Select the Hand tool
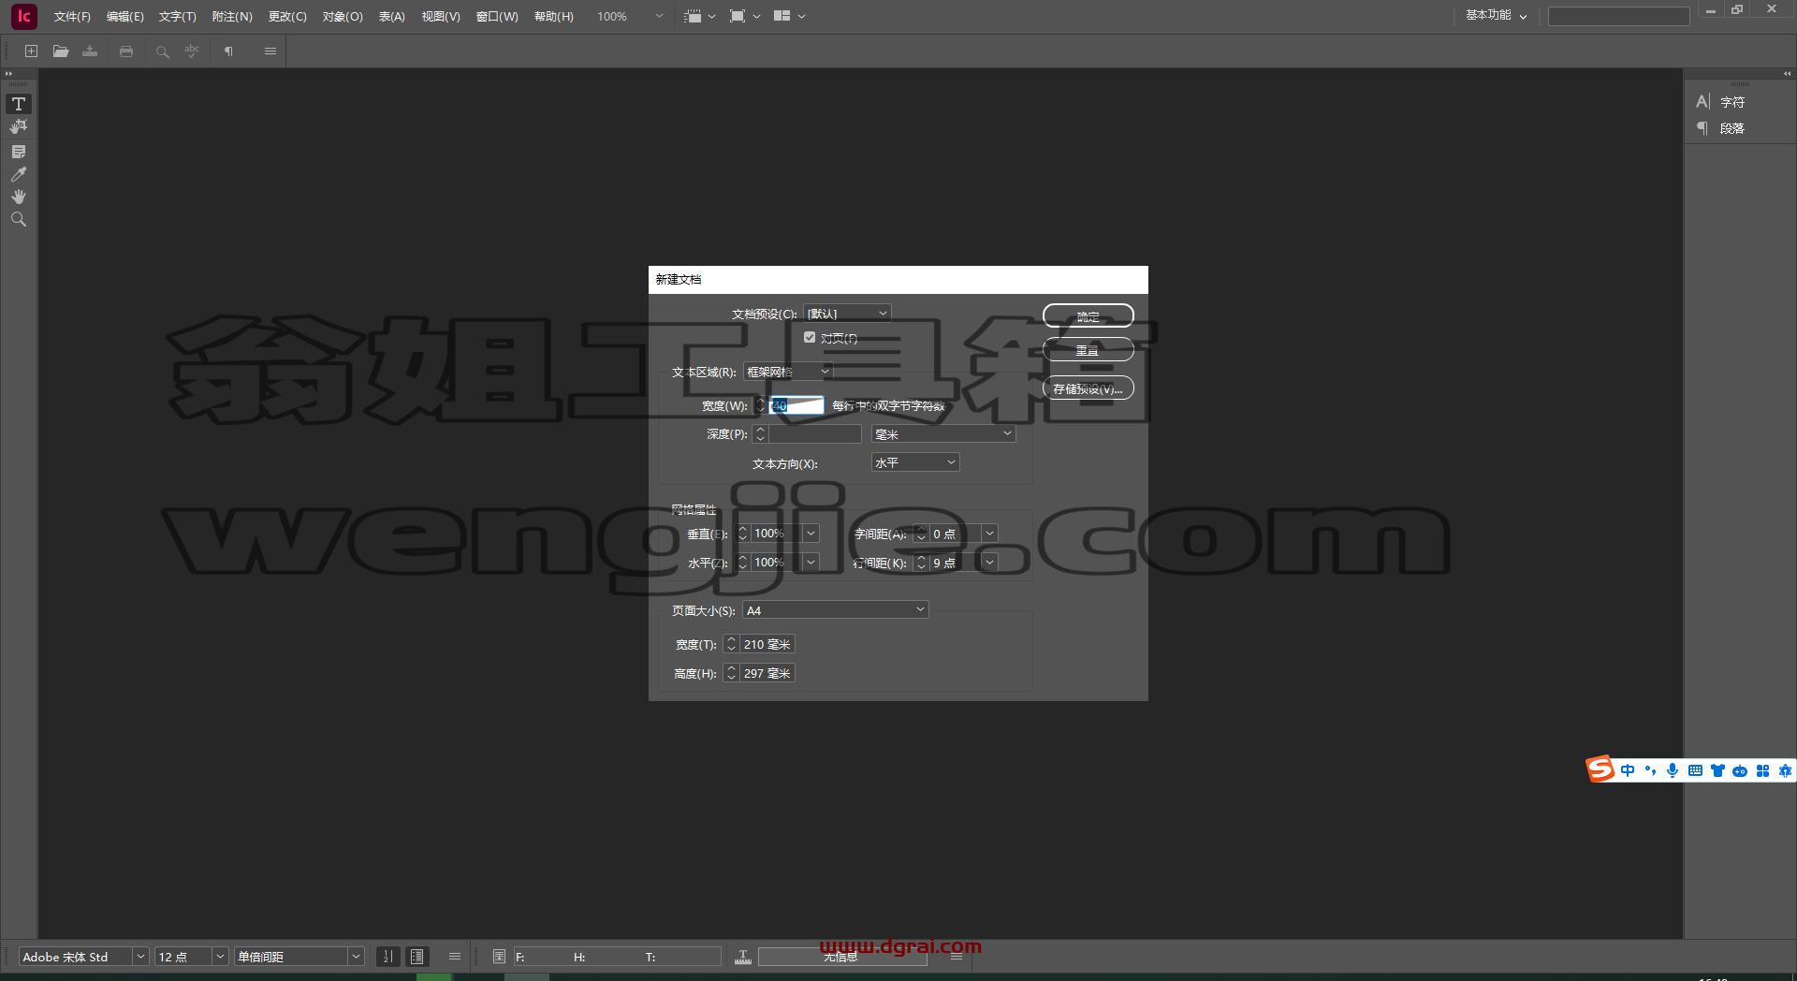This screenshot has width=1797, height=981. (x=19, y=197)
